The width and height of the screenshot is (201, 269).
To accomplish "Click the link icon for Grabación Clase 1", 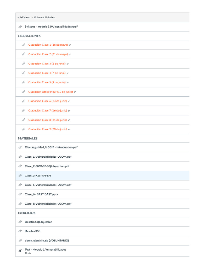I will 24,45.
